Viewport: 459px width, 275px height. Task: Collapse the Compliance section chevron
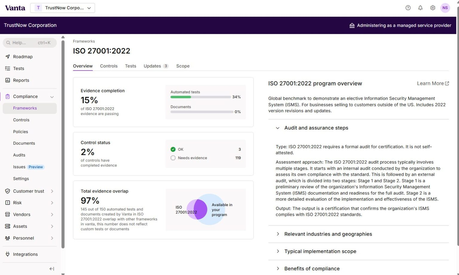pyautogui.click(x=52, y=97)
